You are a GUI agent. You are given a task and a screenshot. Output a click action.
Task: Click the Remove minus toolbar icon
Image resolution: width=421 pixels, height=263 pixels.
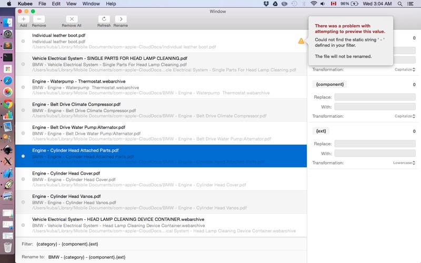[x=39, y=19]
